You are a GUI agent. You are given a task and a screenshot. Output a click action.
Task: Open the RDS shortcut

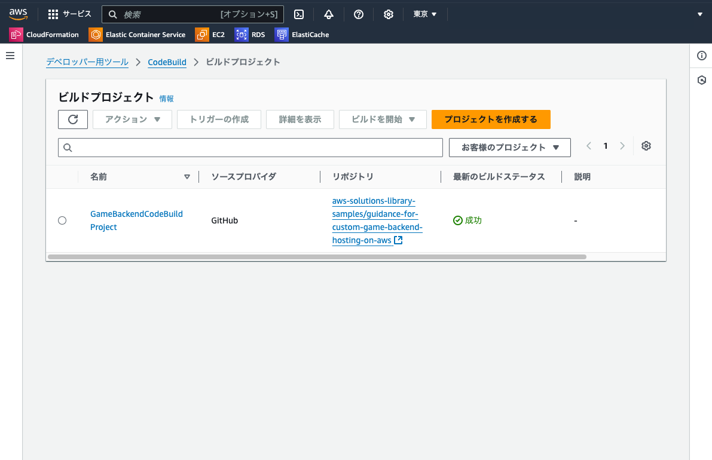(x=250, y=35)
